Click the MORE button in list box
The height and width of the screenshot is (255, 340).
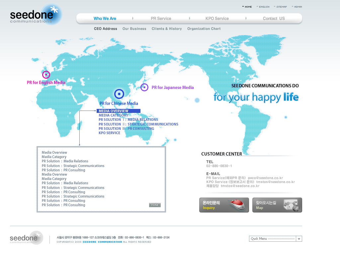click(x=155, y=205)
